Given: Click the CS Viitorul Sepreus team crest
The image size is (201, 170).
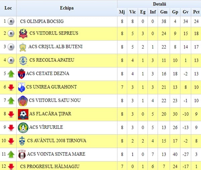Looking at the screenshot, I should (x=23, y=34).
